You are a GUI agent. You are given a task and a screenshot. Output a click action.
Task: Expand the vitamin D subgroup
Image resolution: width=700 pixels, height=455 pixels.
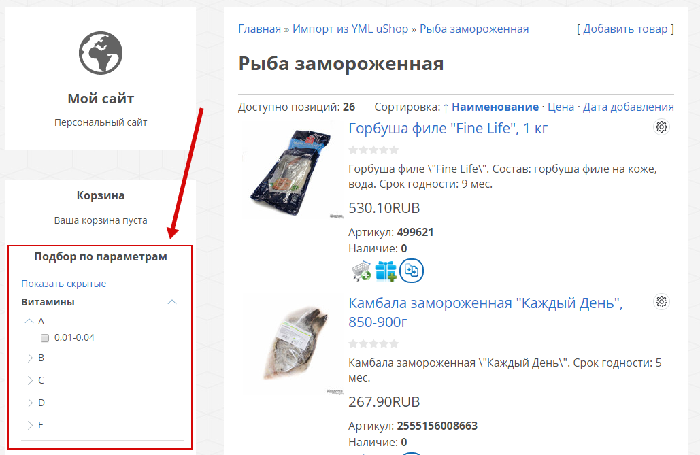tap(30, 403)
